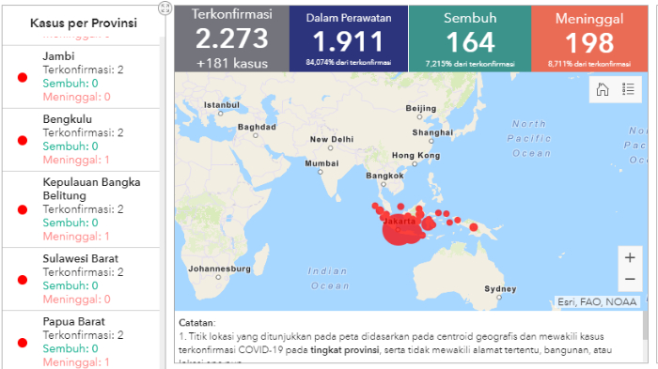Click the Beijing label on map
The width and height of the screenshot is (658, 369).
click(x=421, y=108)
